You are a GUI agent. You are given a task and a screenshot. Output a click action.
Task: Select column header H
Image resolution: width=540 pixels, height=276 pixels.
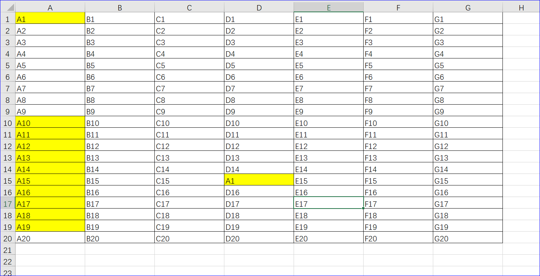click(521, 8)
